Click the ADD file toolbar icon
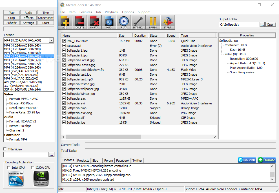The image size is (279, 193). click(x=65, y=22)
